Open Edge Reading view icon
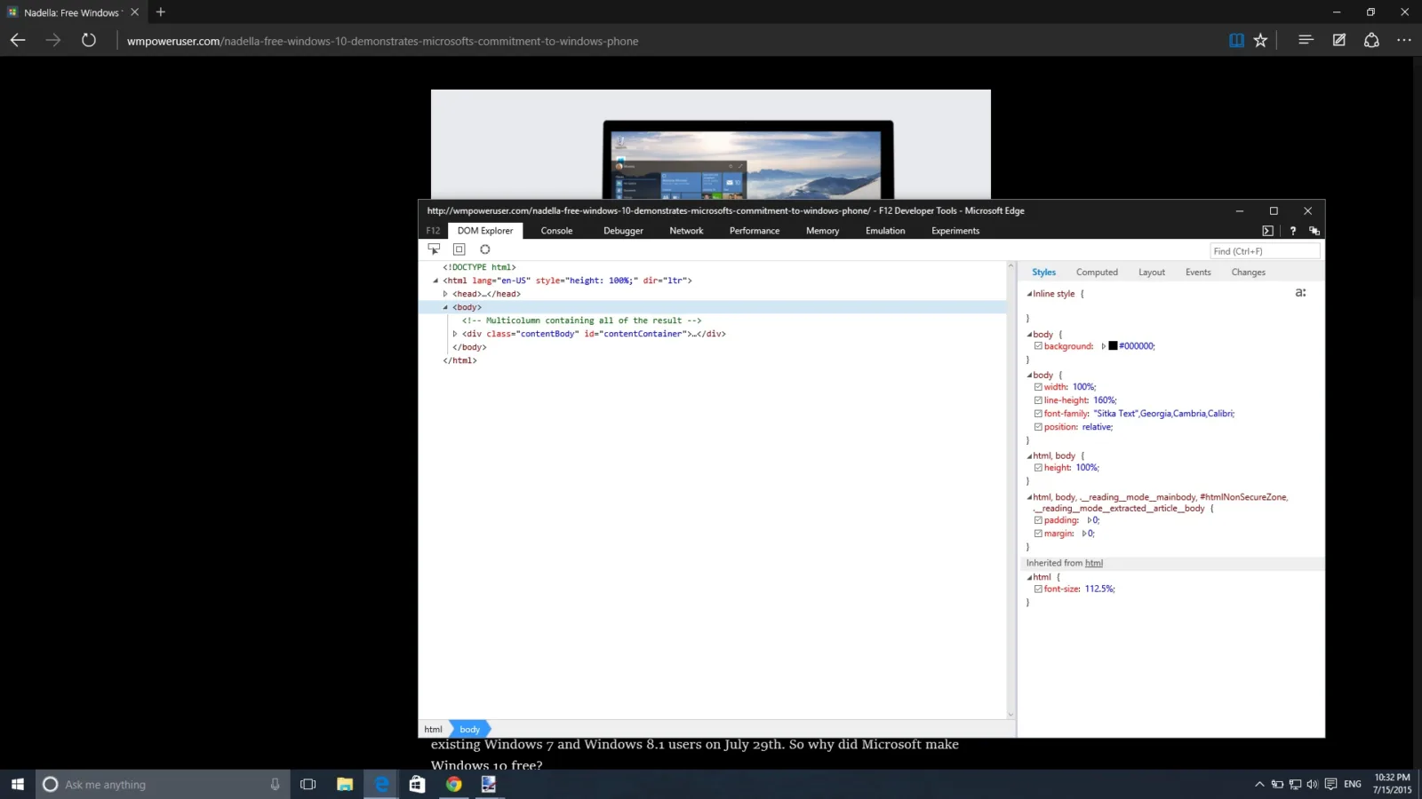 1236,40
